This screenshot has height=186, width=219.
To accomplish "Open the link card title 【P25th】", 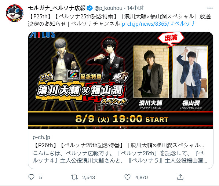I will point(118,145).
